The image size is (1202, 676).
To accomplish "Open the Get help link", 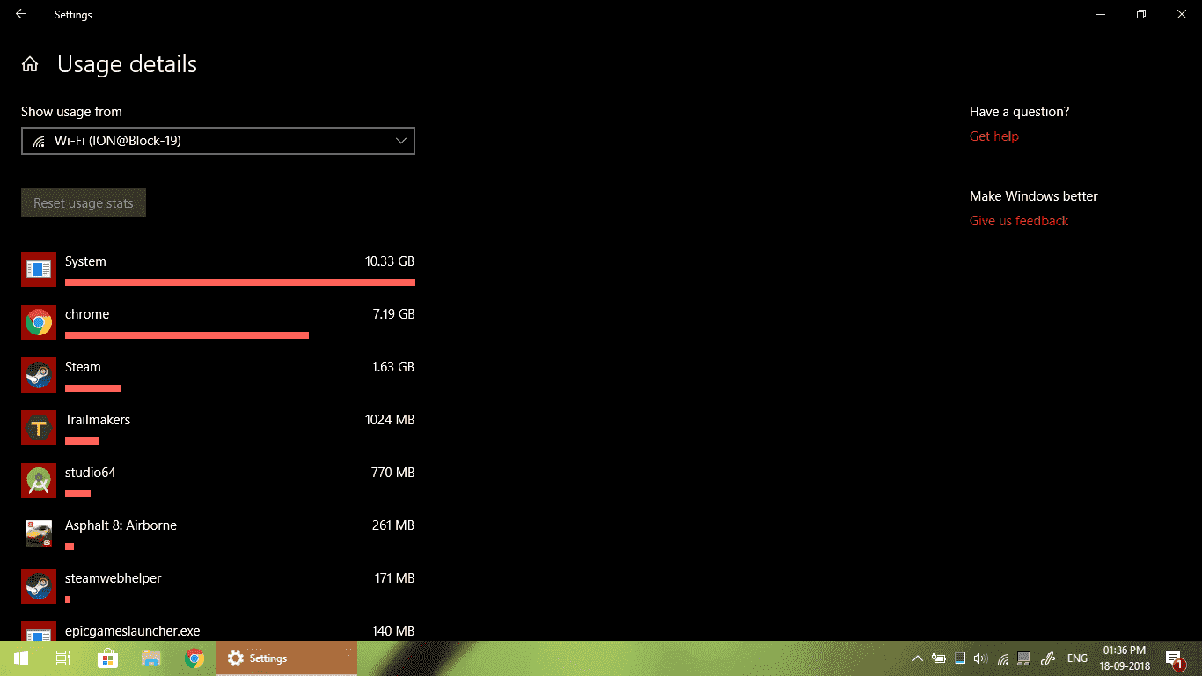I will point(994,136).
